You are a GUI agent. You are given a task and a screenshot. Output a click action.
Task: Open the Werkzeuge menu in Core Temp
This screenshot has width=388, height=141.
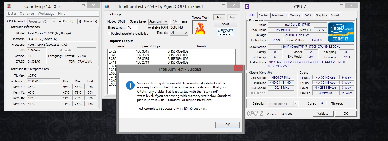click(x=46, y=14)
